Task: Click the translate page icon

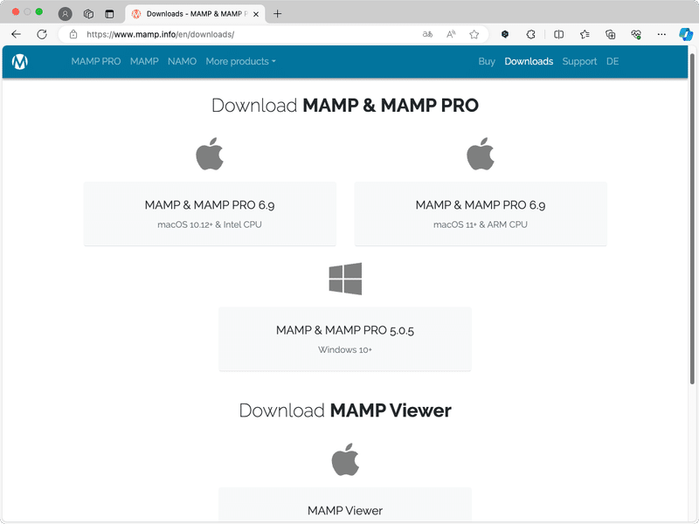Action: (x=427, y=34)
